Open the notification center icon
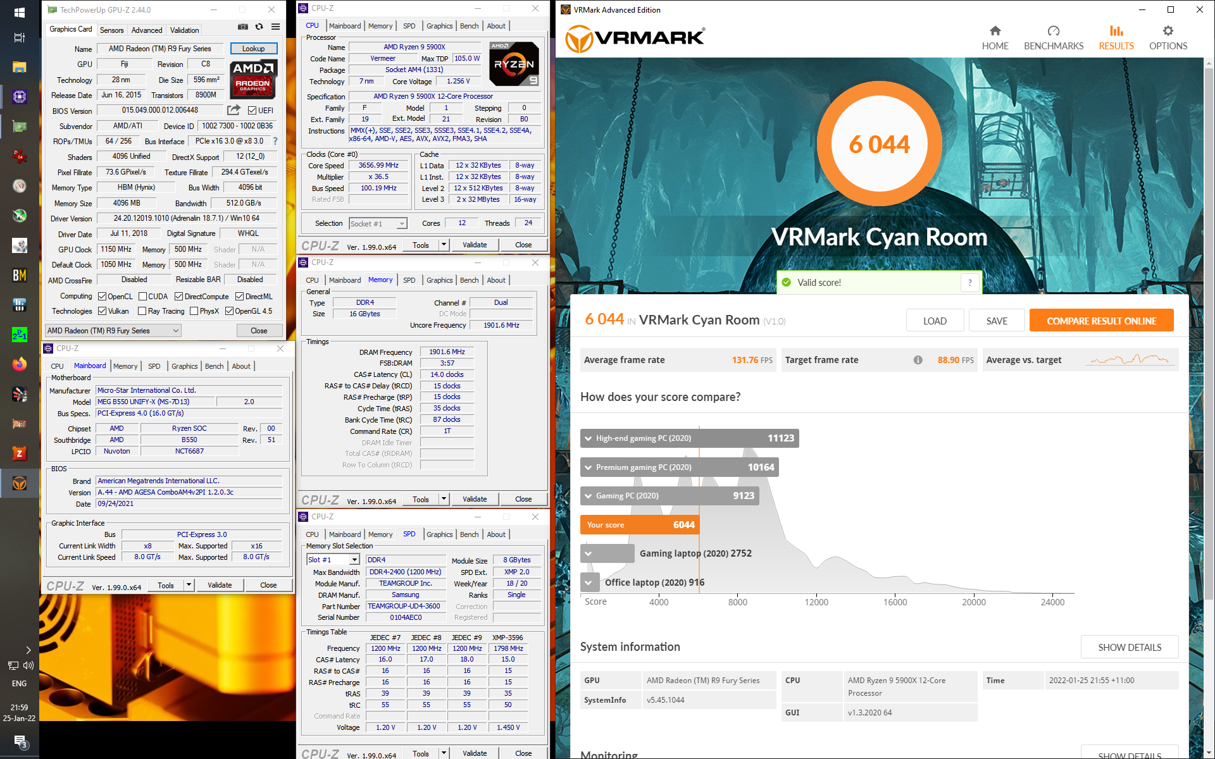 pyautogui.click(x=20, y=741)
